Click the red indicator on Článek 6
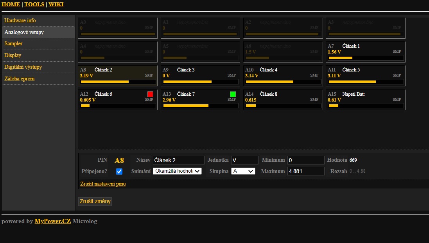Image resolution: width=429 pixels, height=243 pixels. point(150,94)
